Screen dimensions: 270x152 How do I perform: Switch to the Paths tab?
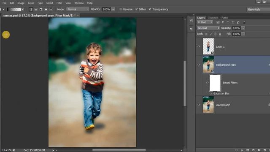coord(224,18)
